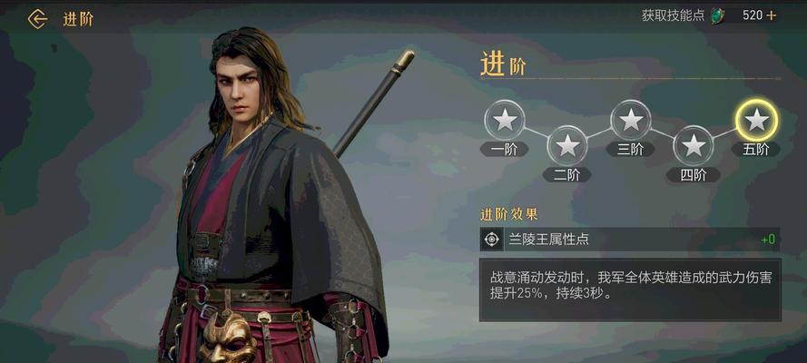Tap the 五阶 label pill
Viewport: 807px width, 363px height.
coord(755,149)
